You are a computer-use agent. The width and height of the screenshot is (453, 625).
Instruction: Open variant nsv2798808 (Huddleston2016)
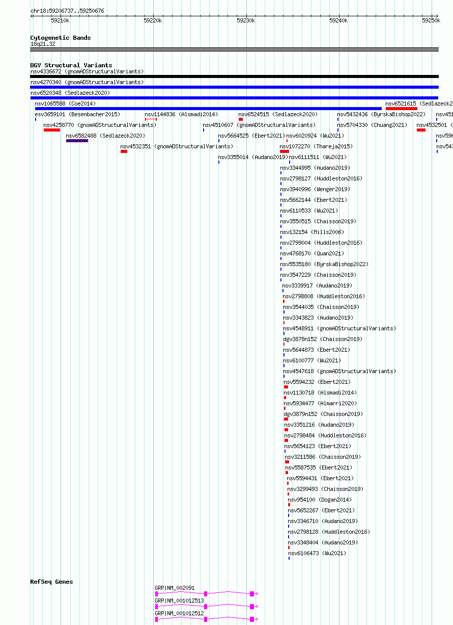point(324,296)
